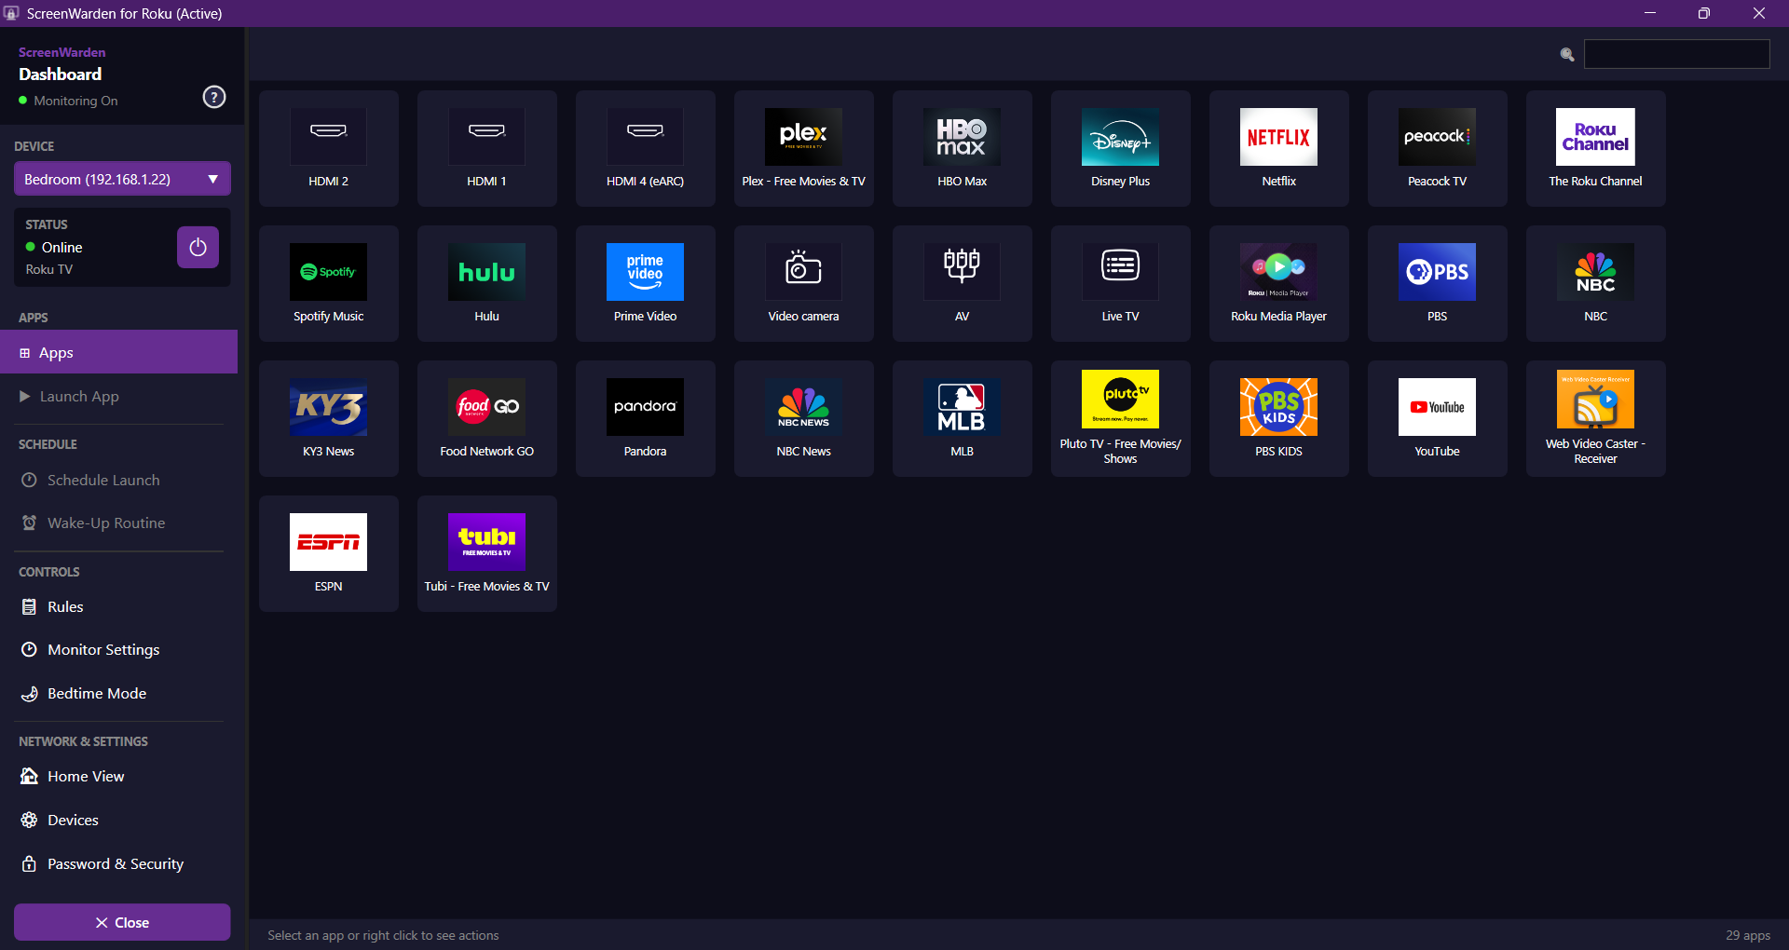
Task: Select the Disney Plus app
Action: pos(1120,149)
